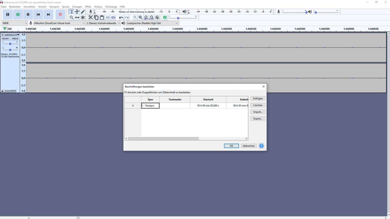The image size is (390, 219).
Task: Open the Hilfe menu
Action: point(122,7)
